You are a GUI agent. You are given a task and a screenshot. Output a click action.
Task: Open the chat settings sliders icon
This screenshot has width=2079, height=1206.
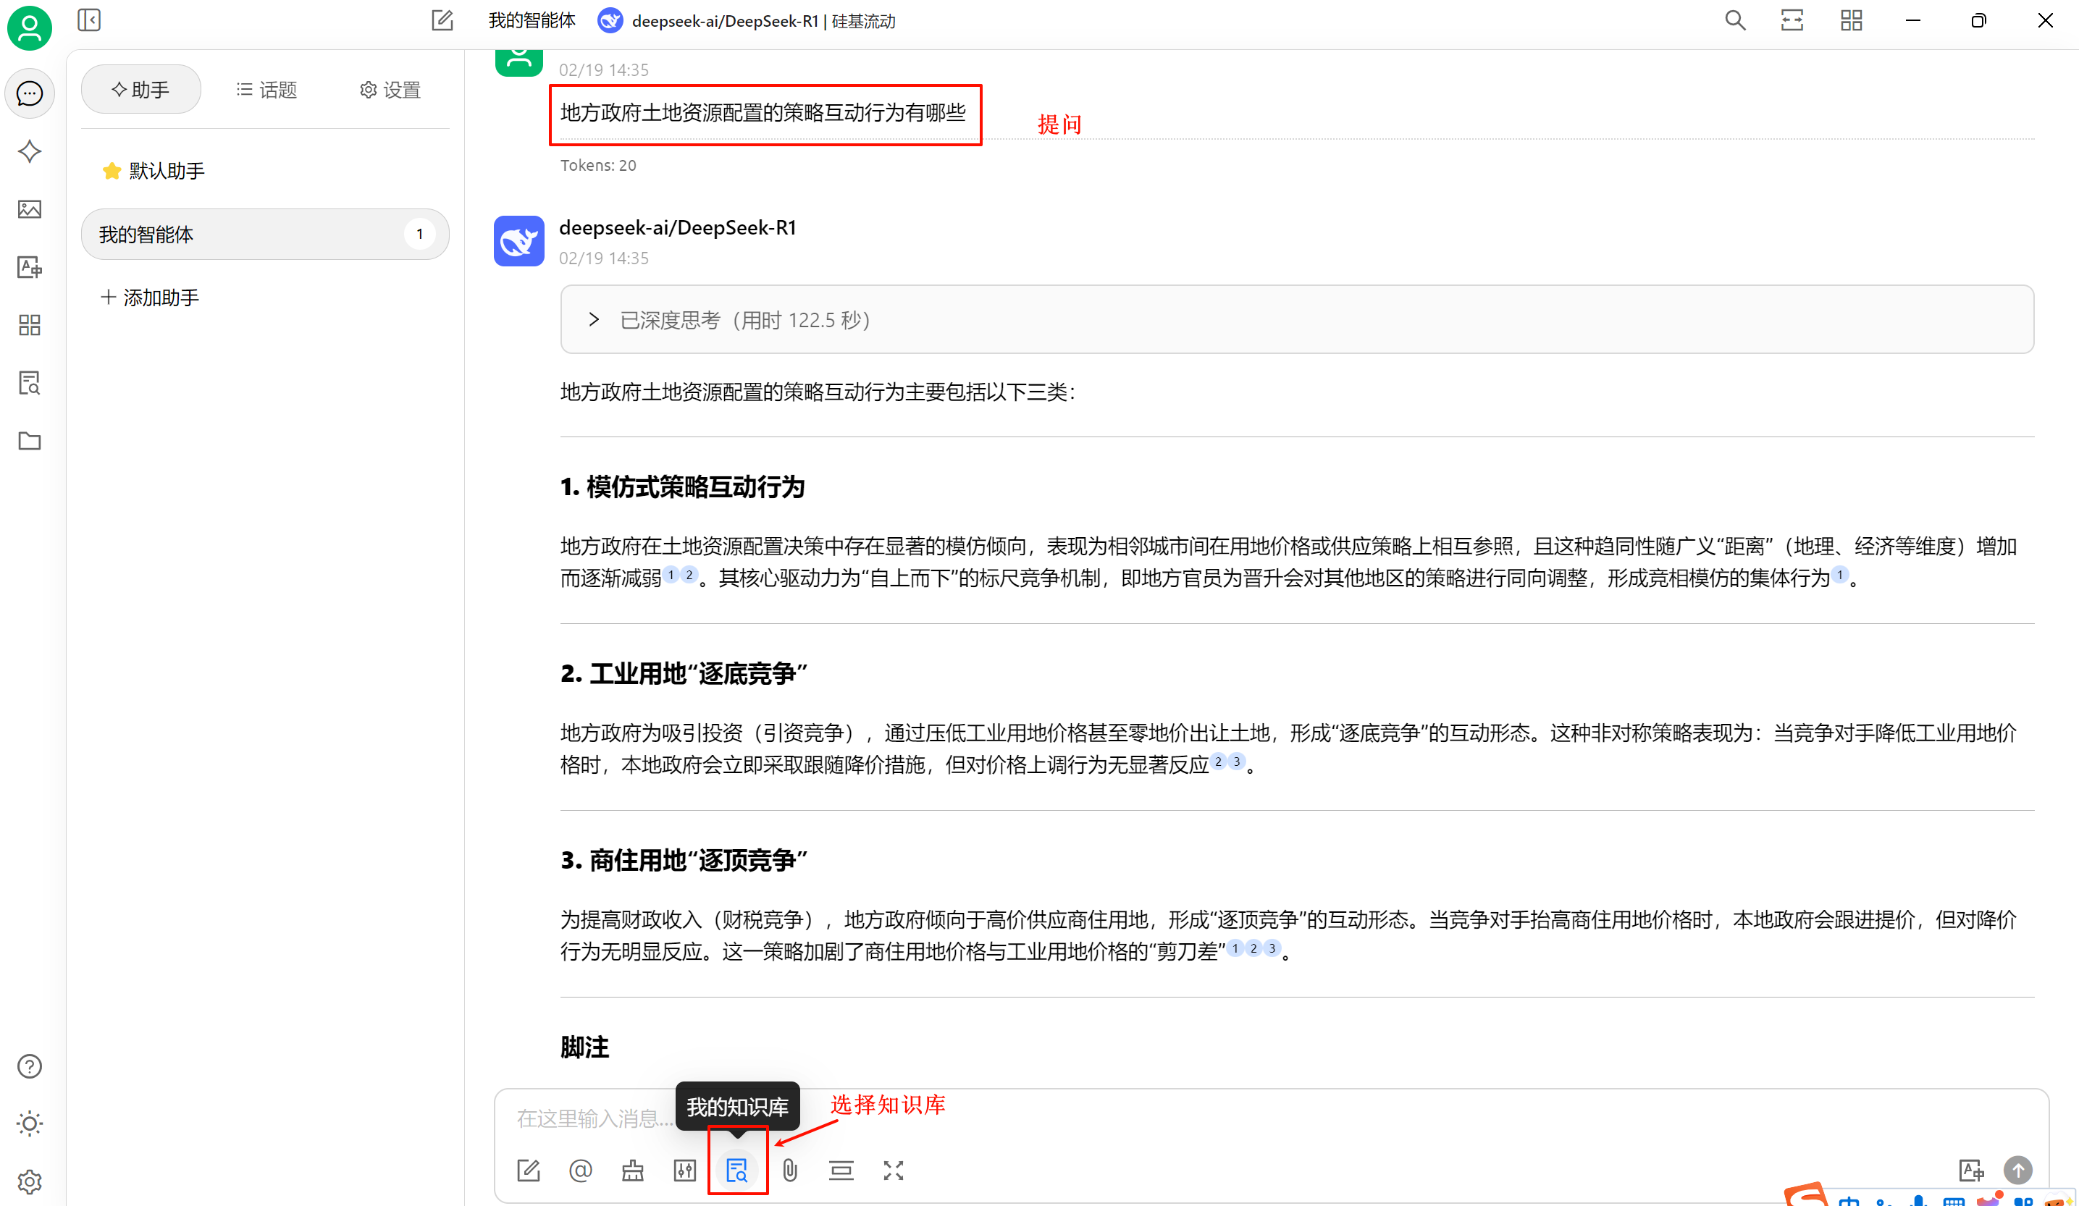point(685,1170)
